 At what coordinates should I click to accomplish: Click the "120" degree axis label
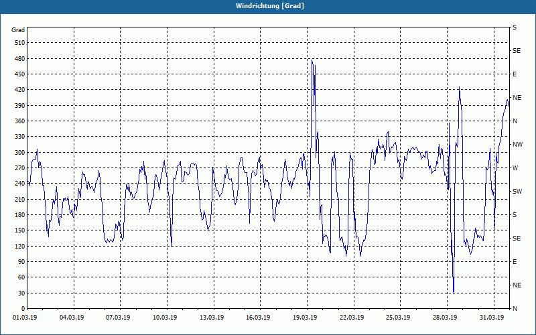(x=20, y=246)
